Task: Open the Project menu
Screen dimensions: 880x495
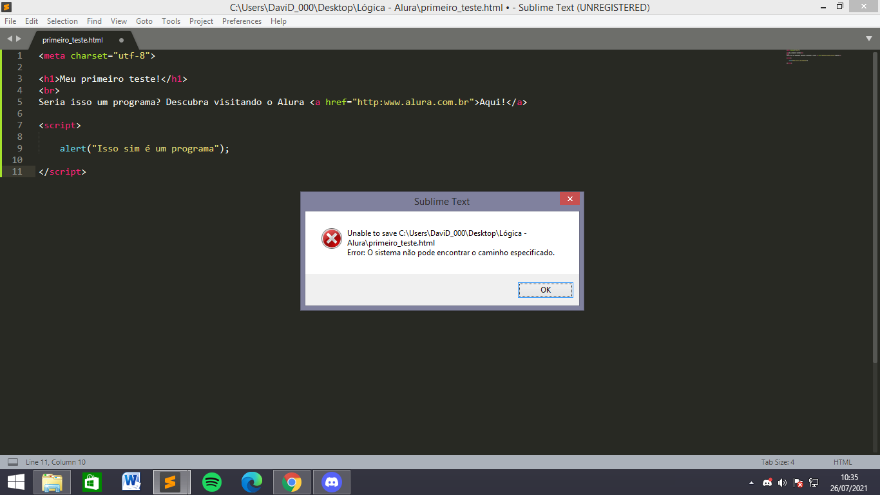Action: [x=201, y=21]
